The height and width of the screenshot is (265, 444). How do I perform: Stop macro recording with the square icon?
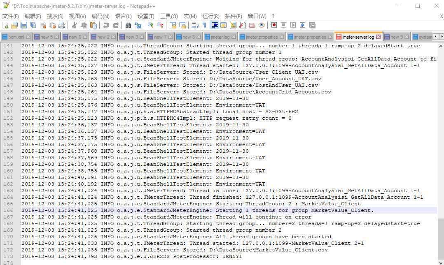pyautogui.click(x=283, y=25)
